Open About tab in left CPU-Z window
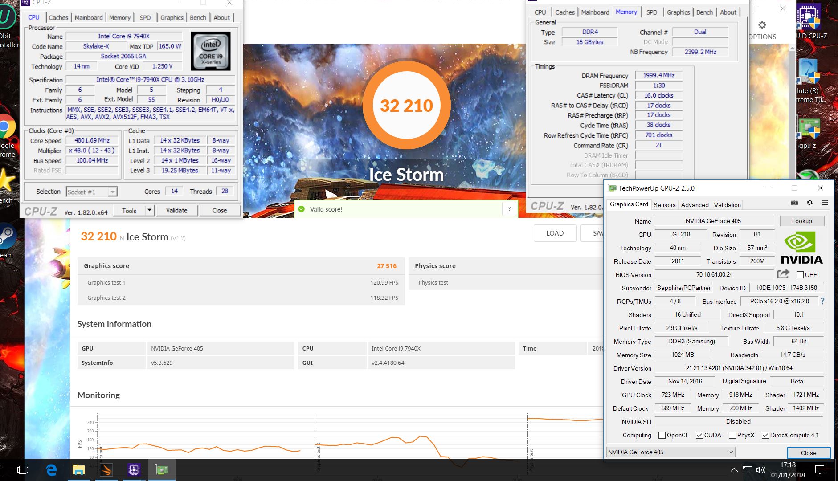838x481 pixels. [x=221, y=17]
